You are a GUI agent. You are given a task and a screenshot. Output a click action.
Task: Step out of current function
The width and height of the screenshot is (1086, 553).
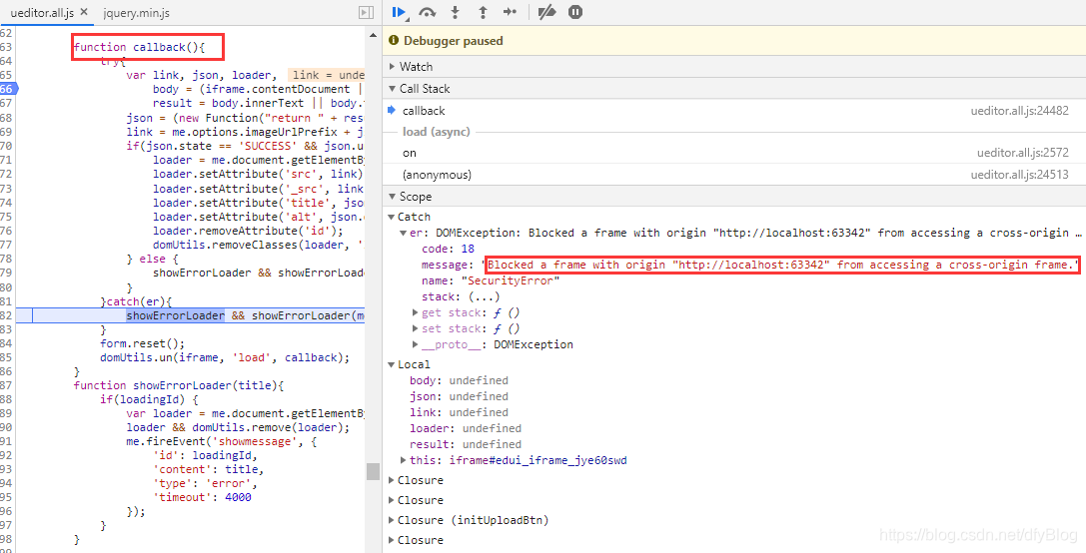click(483, 12)
